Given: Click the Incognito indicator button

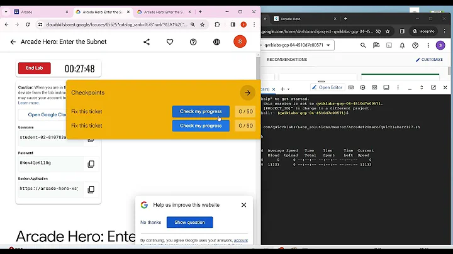Looking at the screenshot, I should [423, 31].
